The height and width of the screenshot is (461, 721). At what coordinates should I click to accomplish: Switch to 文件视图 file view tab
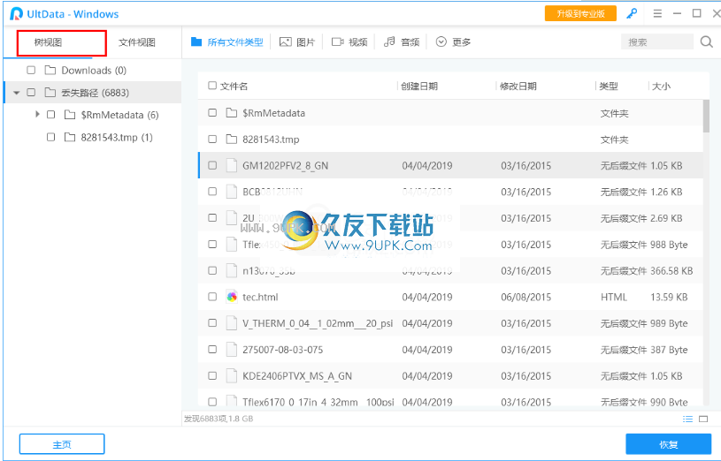(136, 42)
